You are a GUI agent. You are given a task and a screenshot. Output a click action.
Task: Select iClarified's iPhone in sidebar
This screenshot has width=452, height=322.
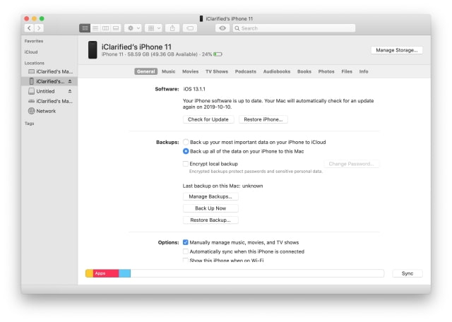49,81
